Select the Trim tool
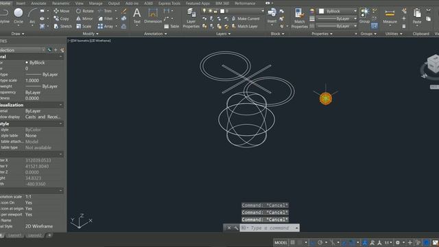 tap(105, 11)
